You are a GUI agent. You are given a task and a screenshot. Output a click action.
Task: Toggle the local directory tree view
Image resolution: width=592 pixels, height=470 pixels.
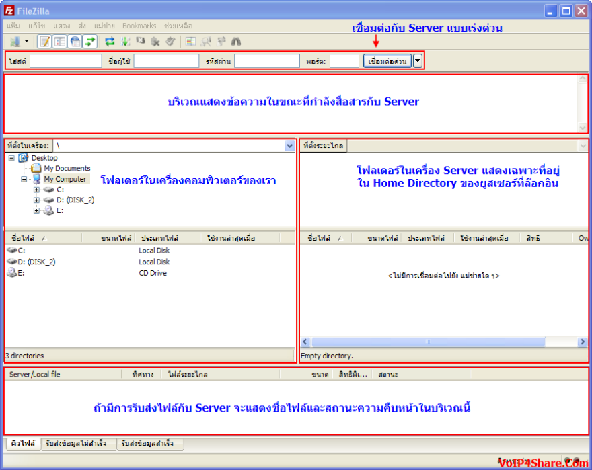click(59, 40)
